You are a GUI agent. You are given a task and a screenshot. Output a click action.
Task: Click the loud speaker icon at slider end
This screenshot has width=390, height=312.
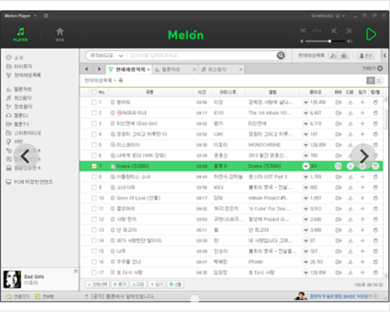click(x=350, y=41)
